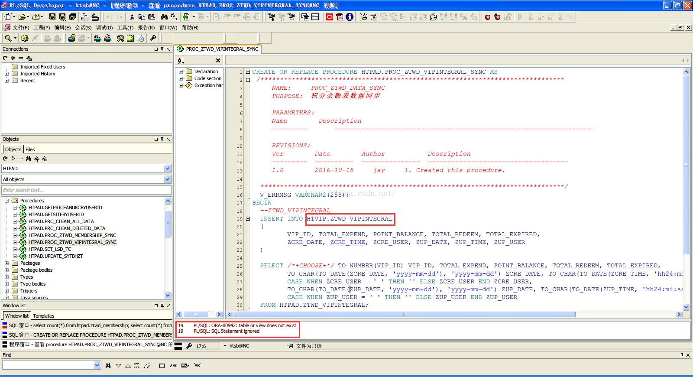This screenshot has height=377, width=693.
Task: Switch to the Files tab
Action: click(30, 149)
